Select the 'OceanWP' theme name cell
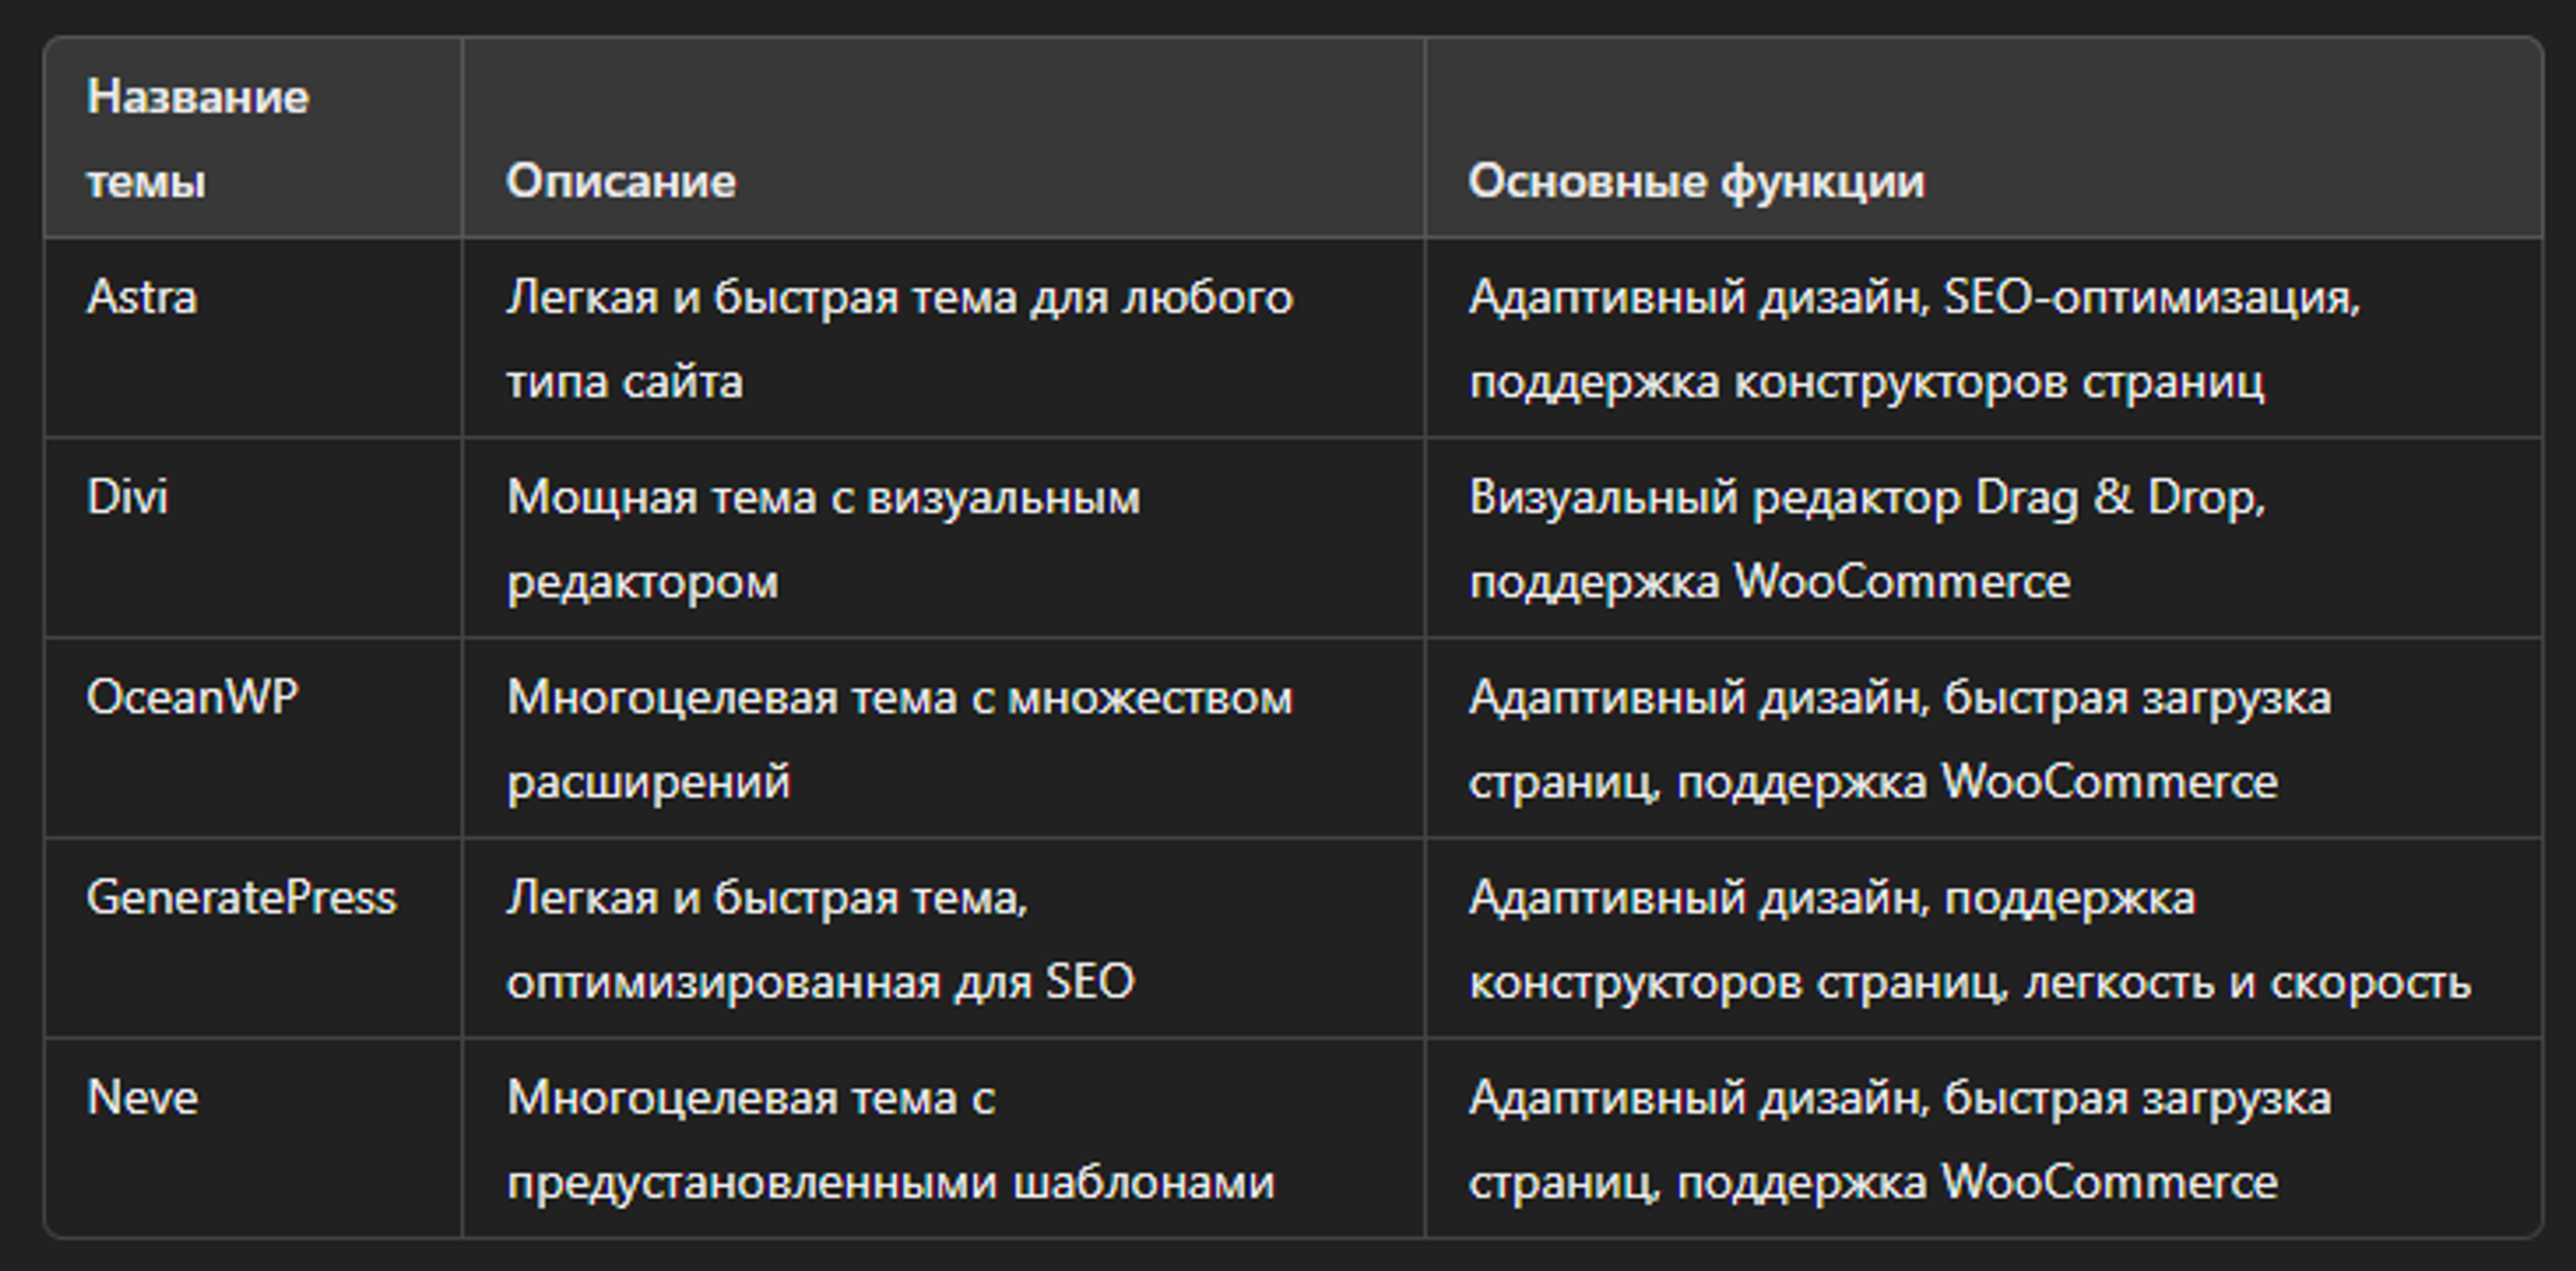The image size is (2576, 1271). point(253,737)
